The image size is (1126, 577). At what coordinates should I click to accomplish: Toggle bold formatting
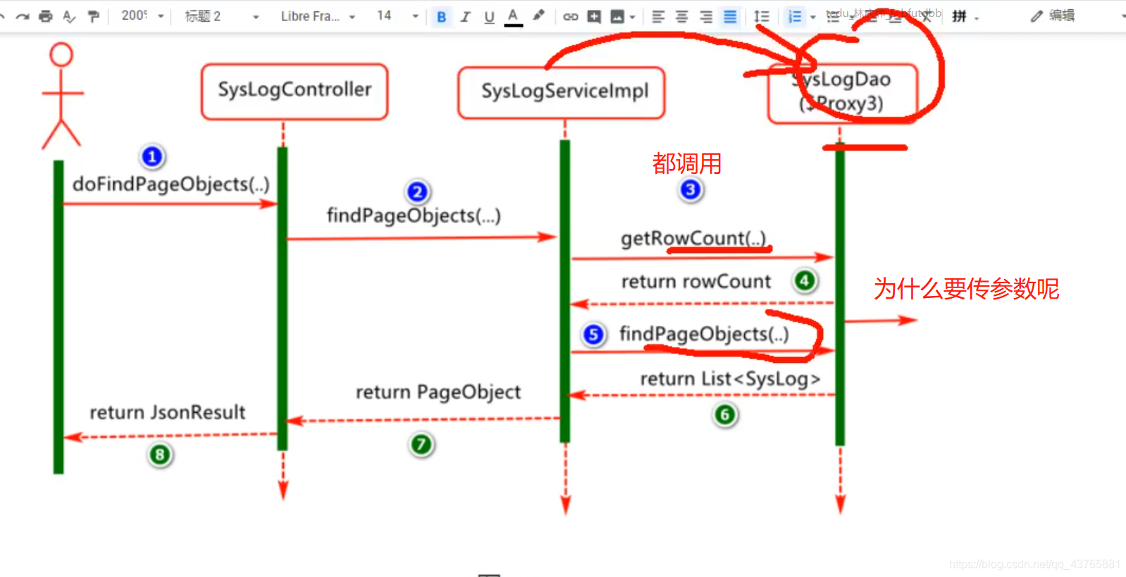pyautogui.click(x=441, y=16)
